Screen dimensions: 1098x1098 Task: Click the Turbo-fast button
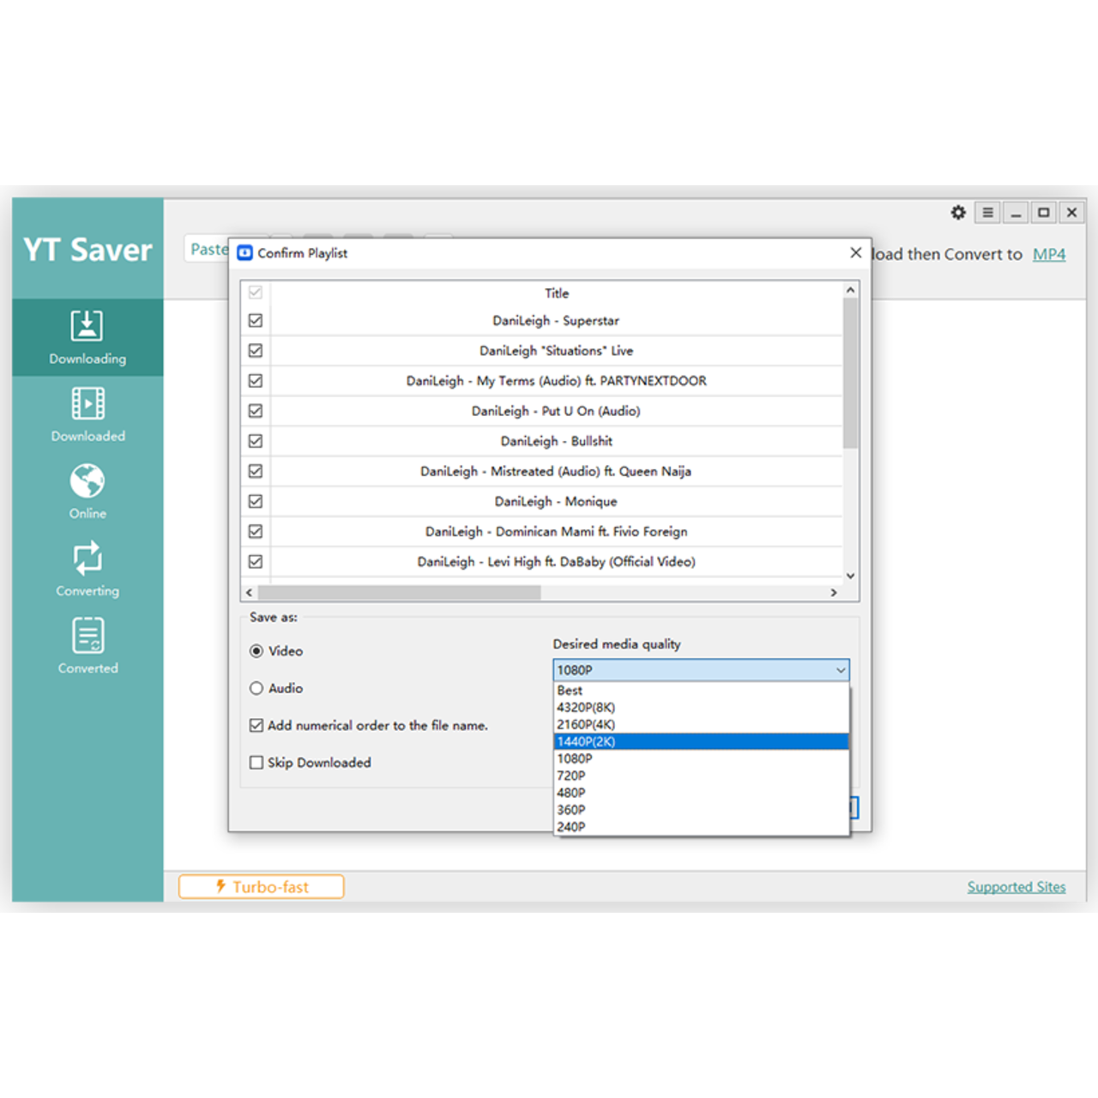point(262,887)
